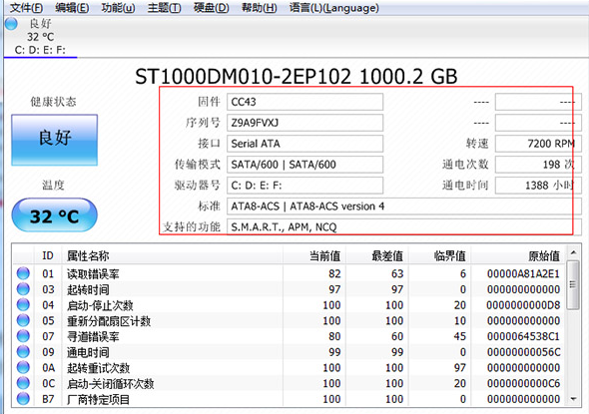589x414 pixels.
Task: Open the 硬盘(D) menu
Action: click(x=211, y=8)
